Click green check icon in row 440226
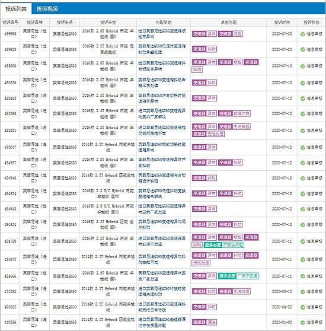 [x=303, y=323]
